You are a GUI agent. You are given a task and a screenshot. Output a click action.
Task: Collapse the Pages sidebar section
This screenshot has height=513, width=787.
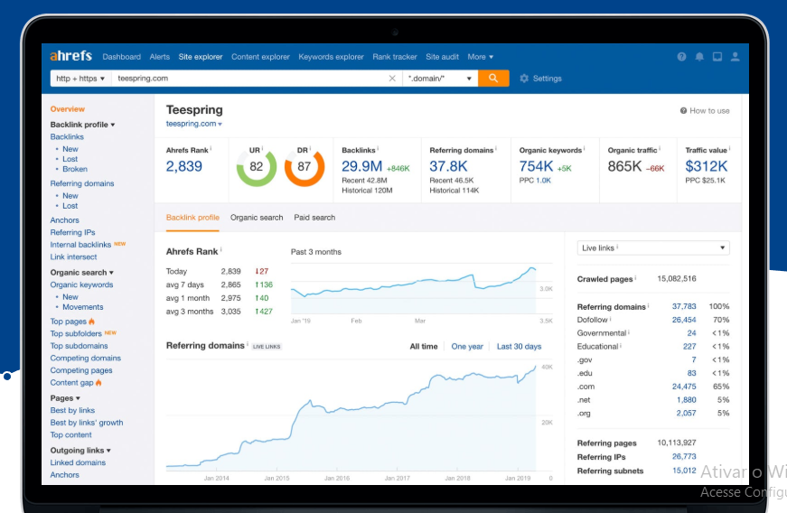[x=65, y=398]
